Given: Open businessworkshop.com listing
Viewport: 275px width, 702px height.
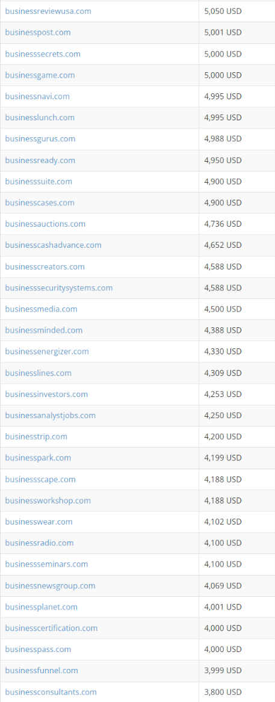Looking at the screenshot, I should [48, 500].
